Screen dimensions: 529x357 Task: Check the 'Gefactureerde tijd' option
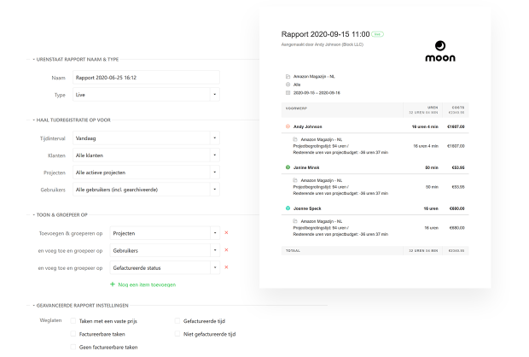click(x=177, y=321)
